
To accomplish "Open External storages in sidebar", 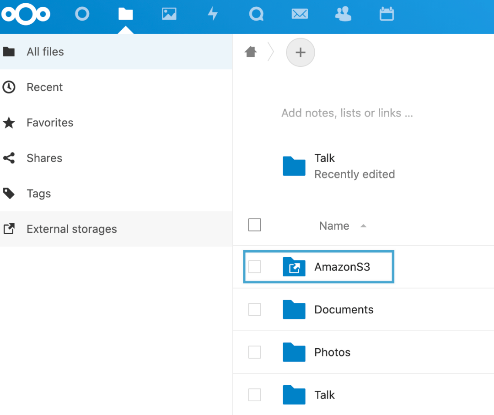I will pos(116,229).
